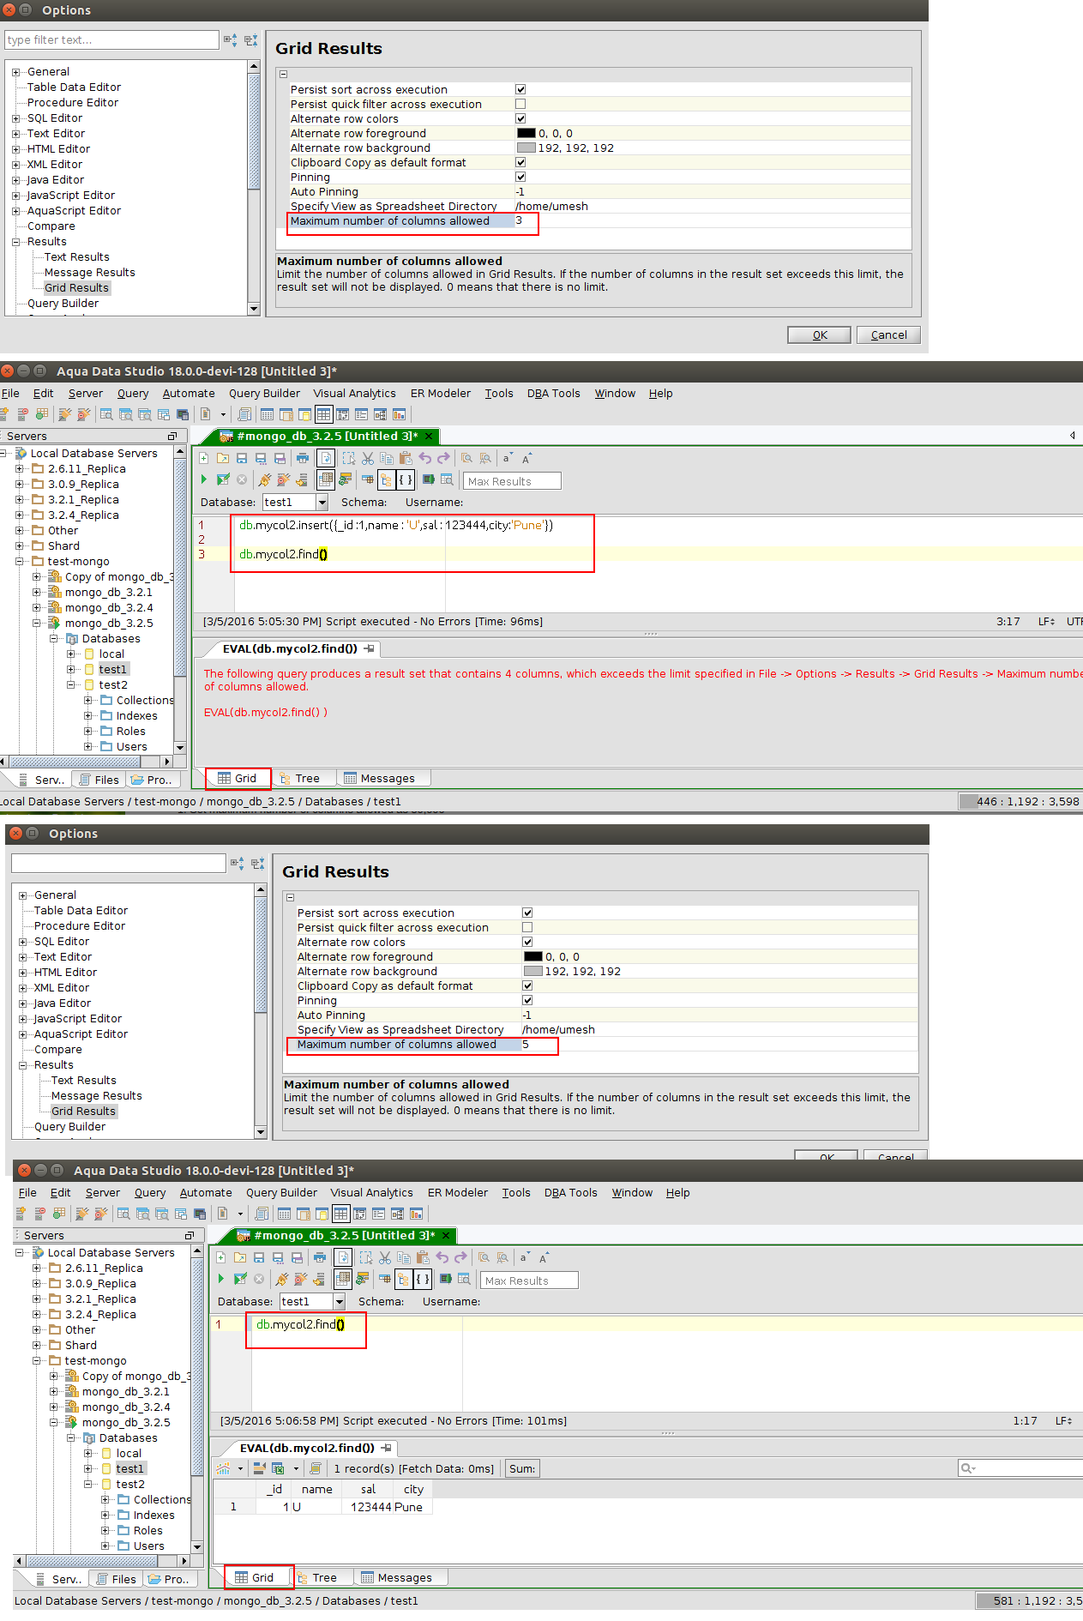Screen dimensions: 1083x1621
Task: Toggle Persist sort across execution in upper Options dialog
Action: pos(520,90)
